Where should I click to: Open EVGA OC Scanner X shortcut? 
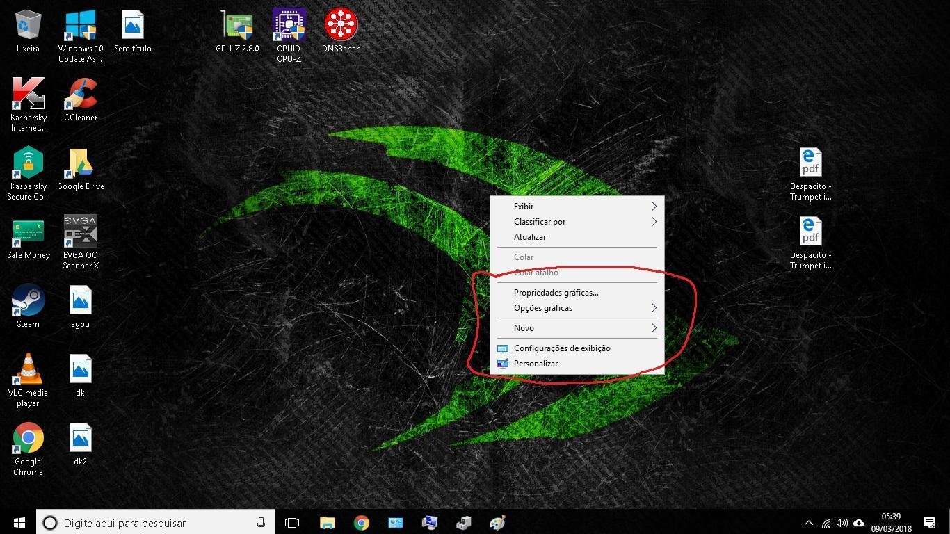81,242
